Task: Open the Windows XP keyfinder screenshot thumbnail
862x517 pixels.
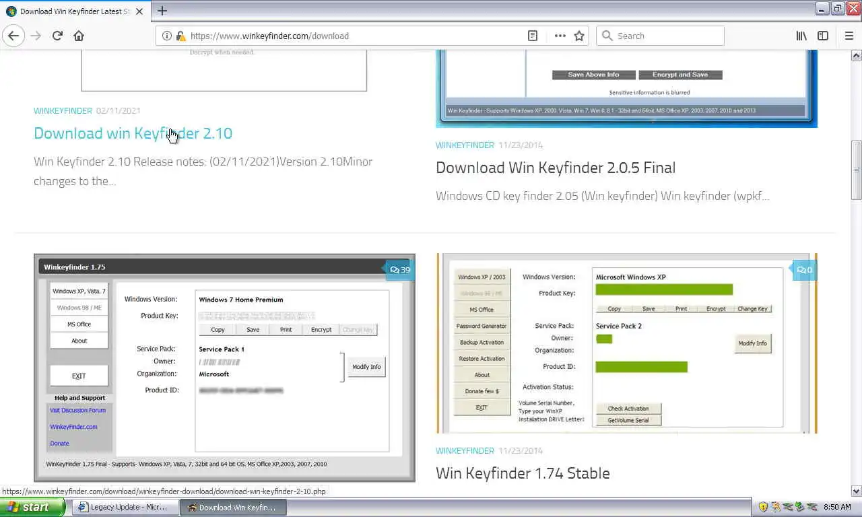Action: tap(626, 343)
